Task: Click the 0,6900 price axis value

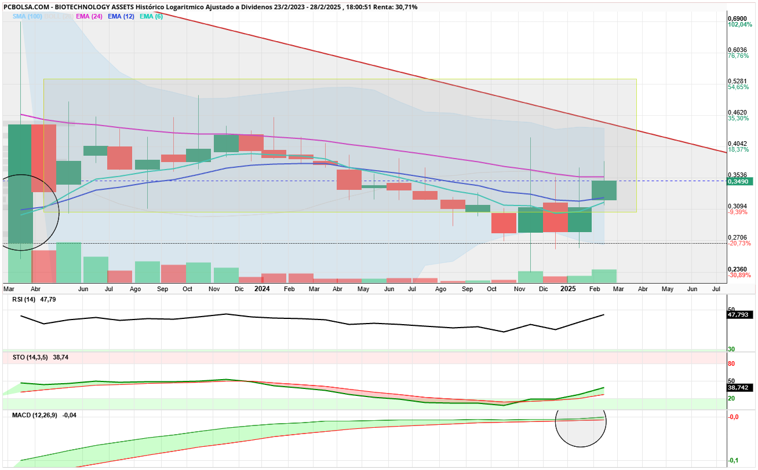Action: click(737, 19)
